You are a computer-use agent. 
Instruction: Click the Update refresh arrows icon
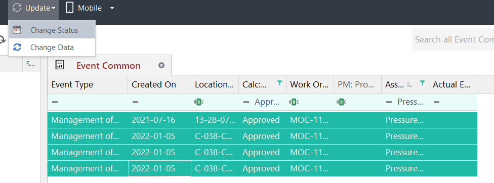pos(17,8)
